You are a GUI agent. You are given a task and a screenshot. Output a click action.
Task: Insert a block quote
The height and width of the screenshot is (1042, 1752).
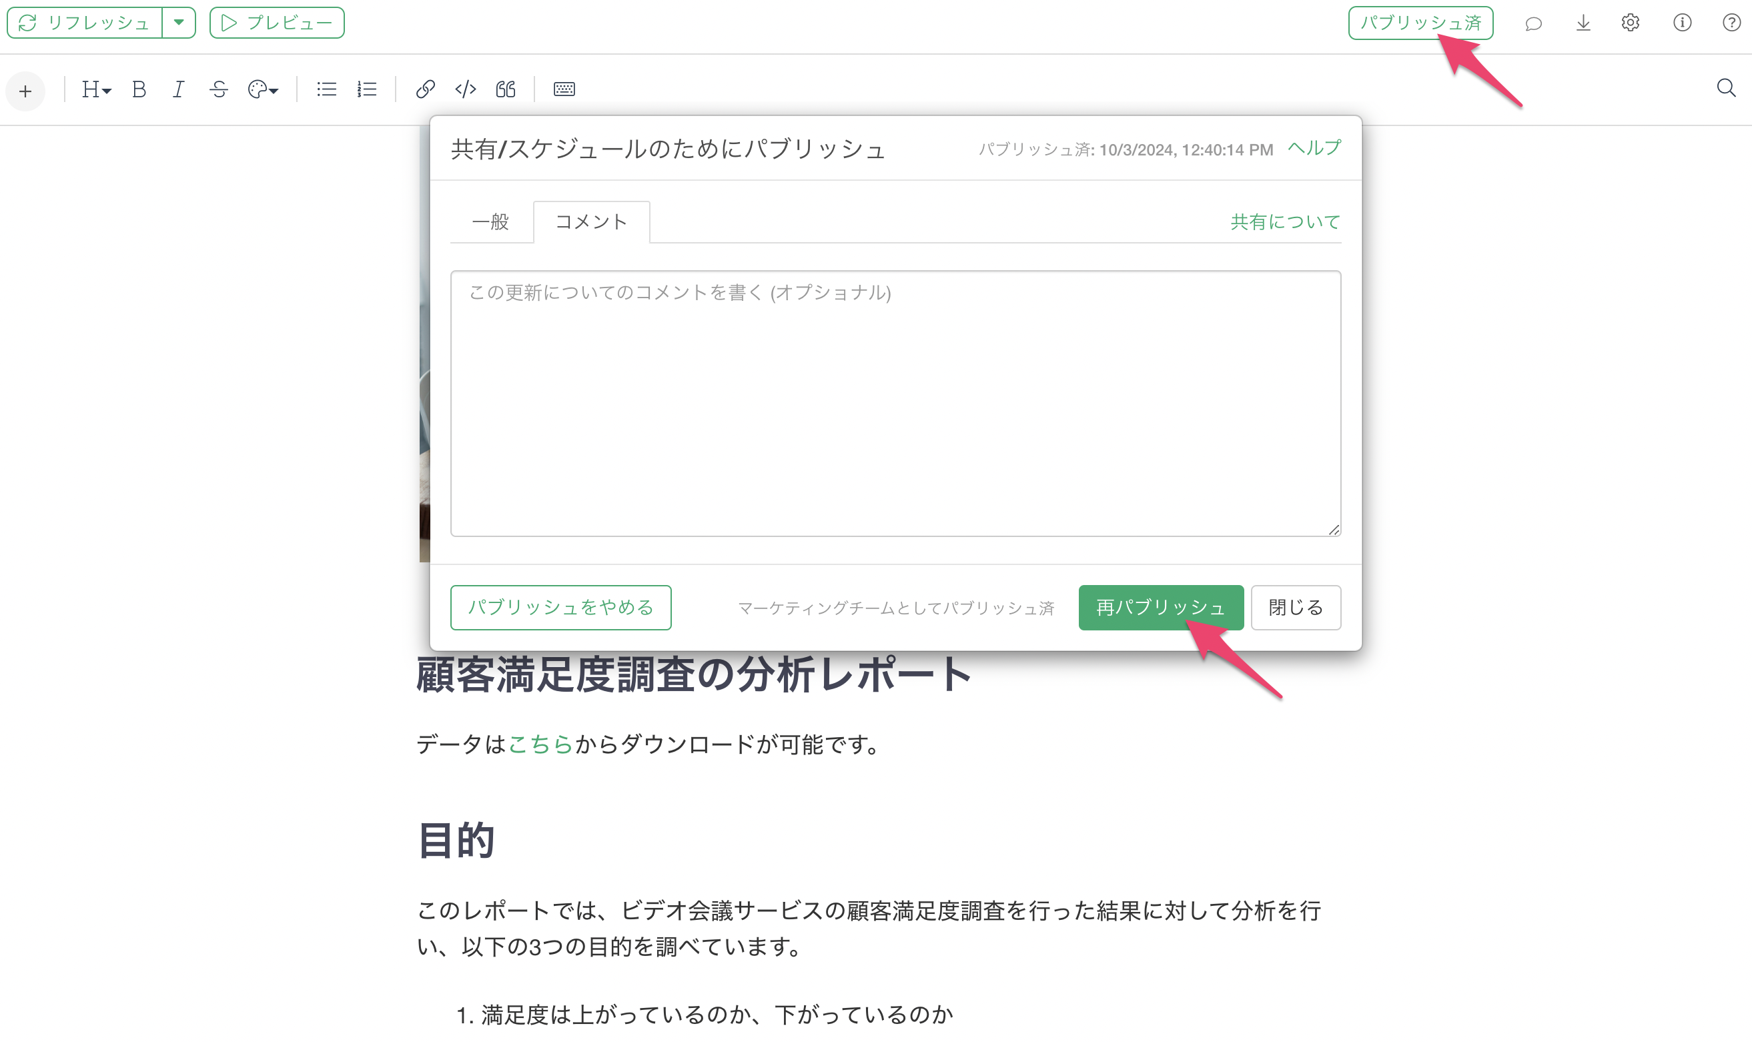(506, 89)
